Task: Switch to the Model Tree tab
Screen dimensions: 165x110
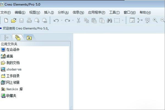Action: pyautogui.click(x=6, y=38)
